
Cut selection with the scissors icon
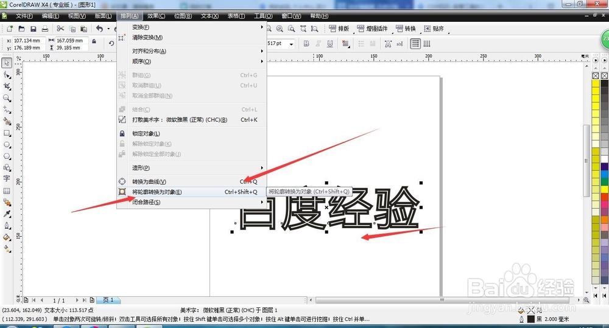(x=60, y=29)
